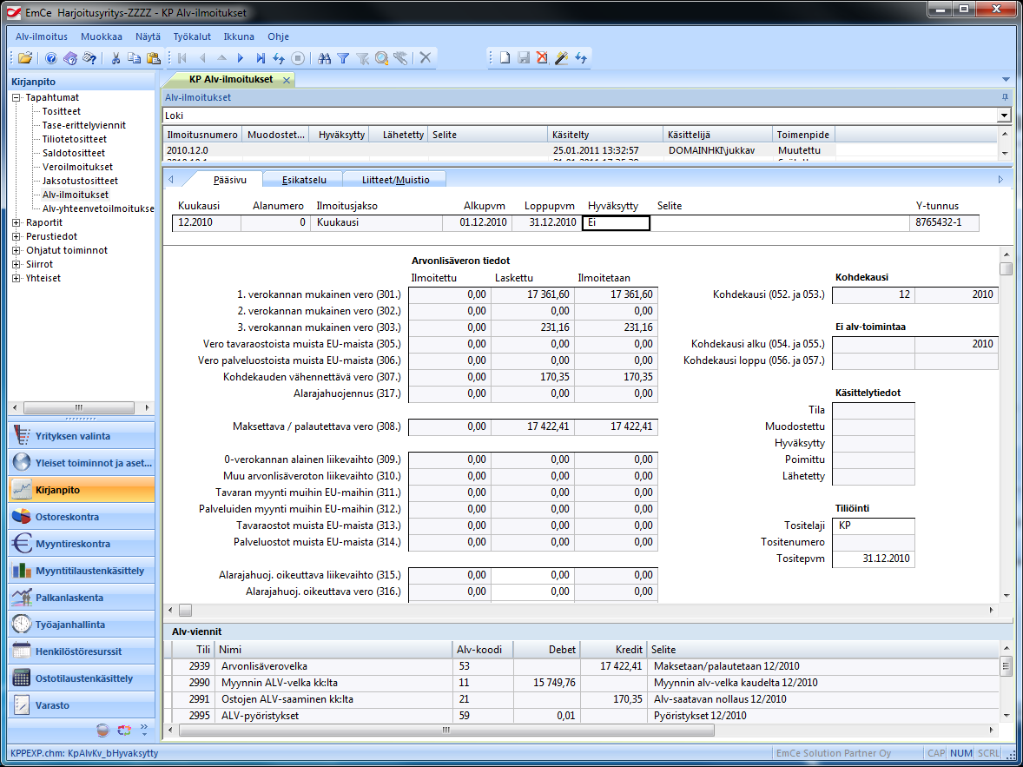Click the grey X delete icon in the toolbar
1023x767 pixels.
(426, 57)
